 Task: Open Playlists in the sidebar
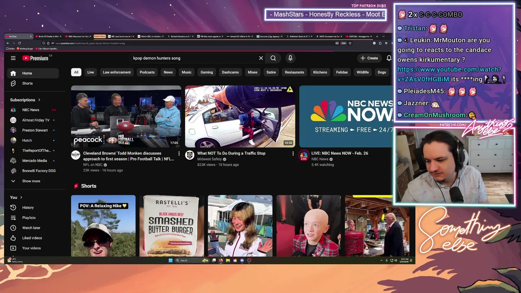coord(33,218)
